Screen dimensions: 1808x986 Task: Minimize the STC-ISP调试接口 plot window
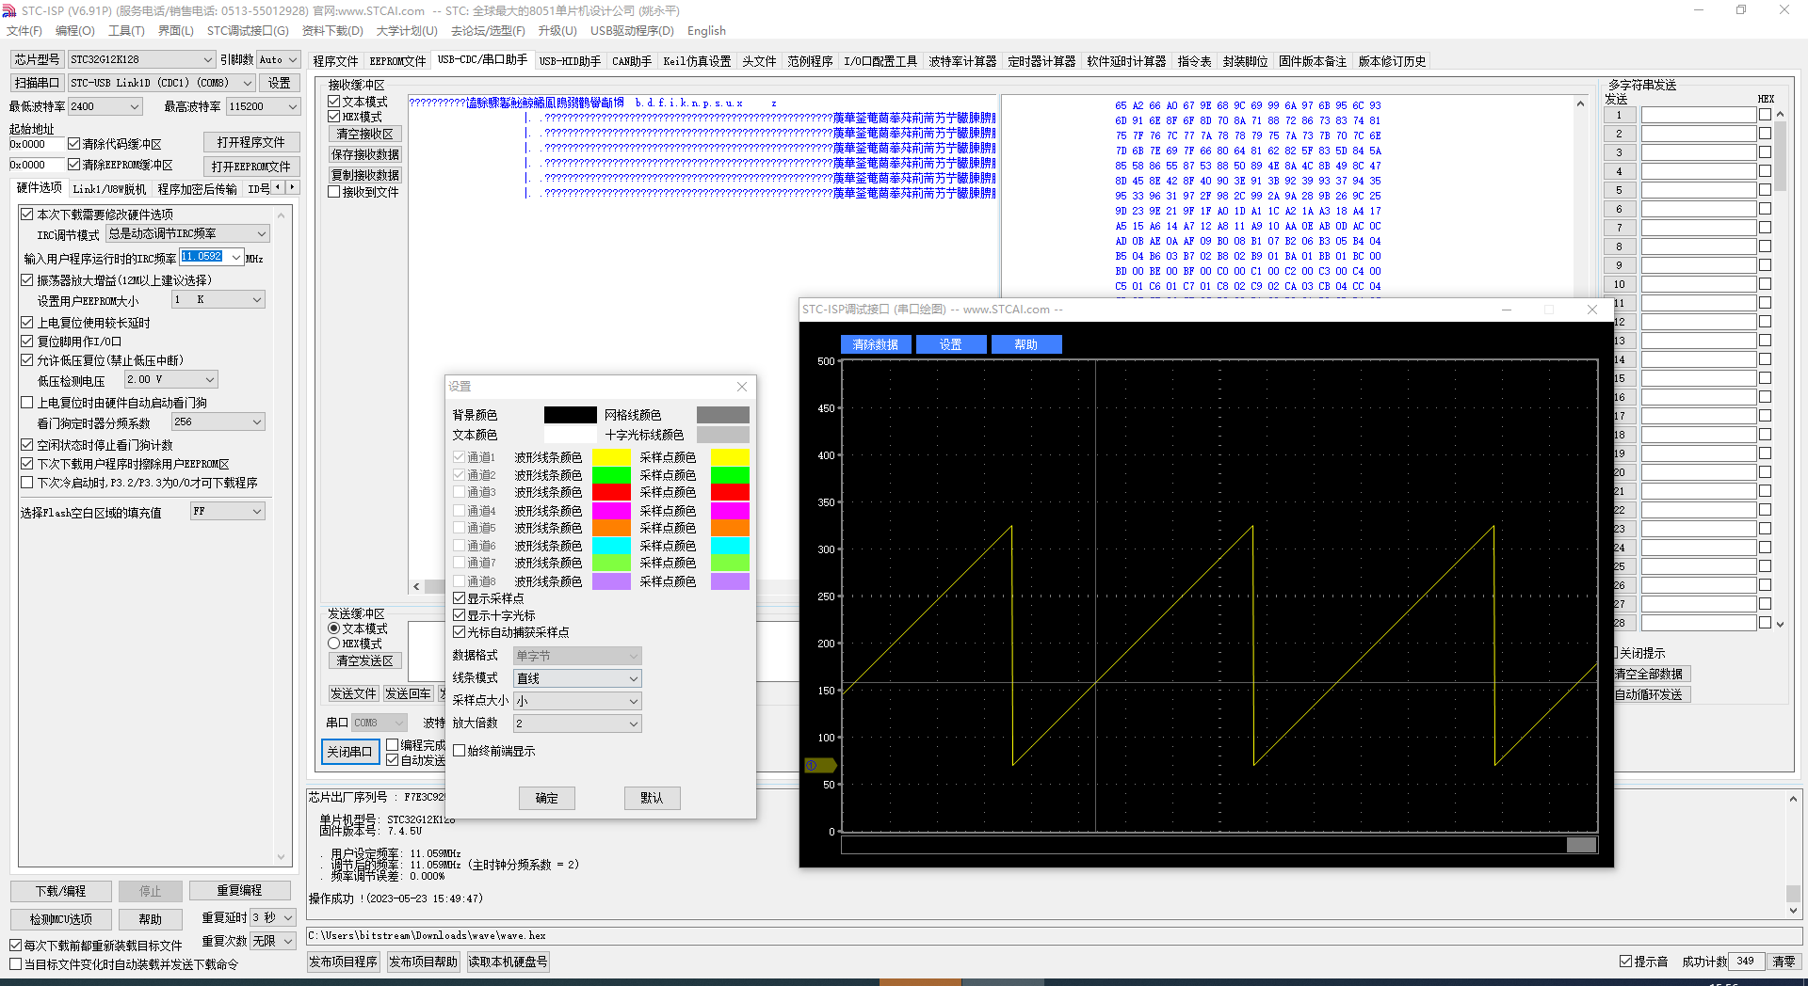[x=1506, y=310]
